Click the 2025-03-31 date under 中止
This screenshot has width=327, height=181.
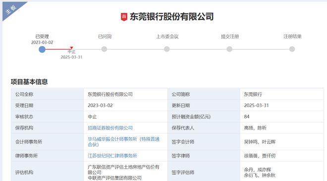[x=71, y=57]
